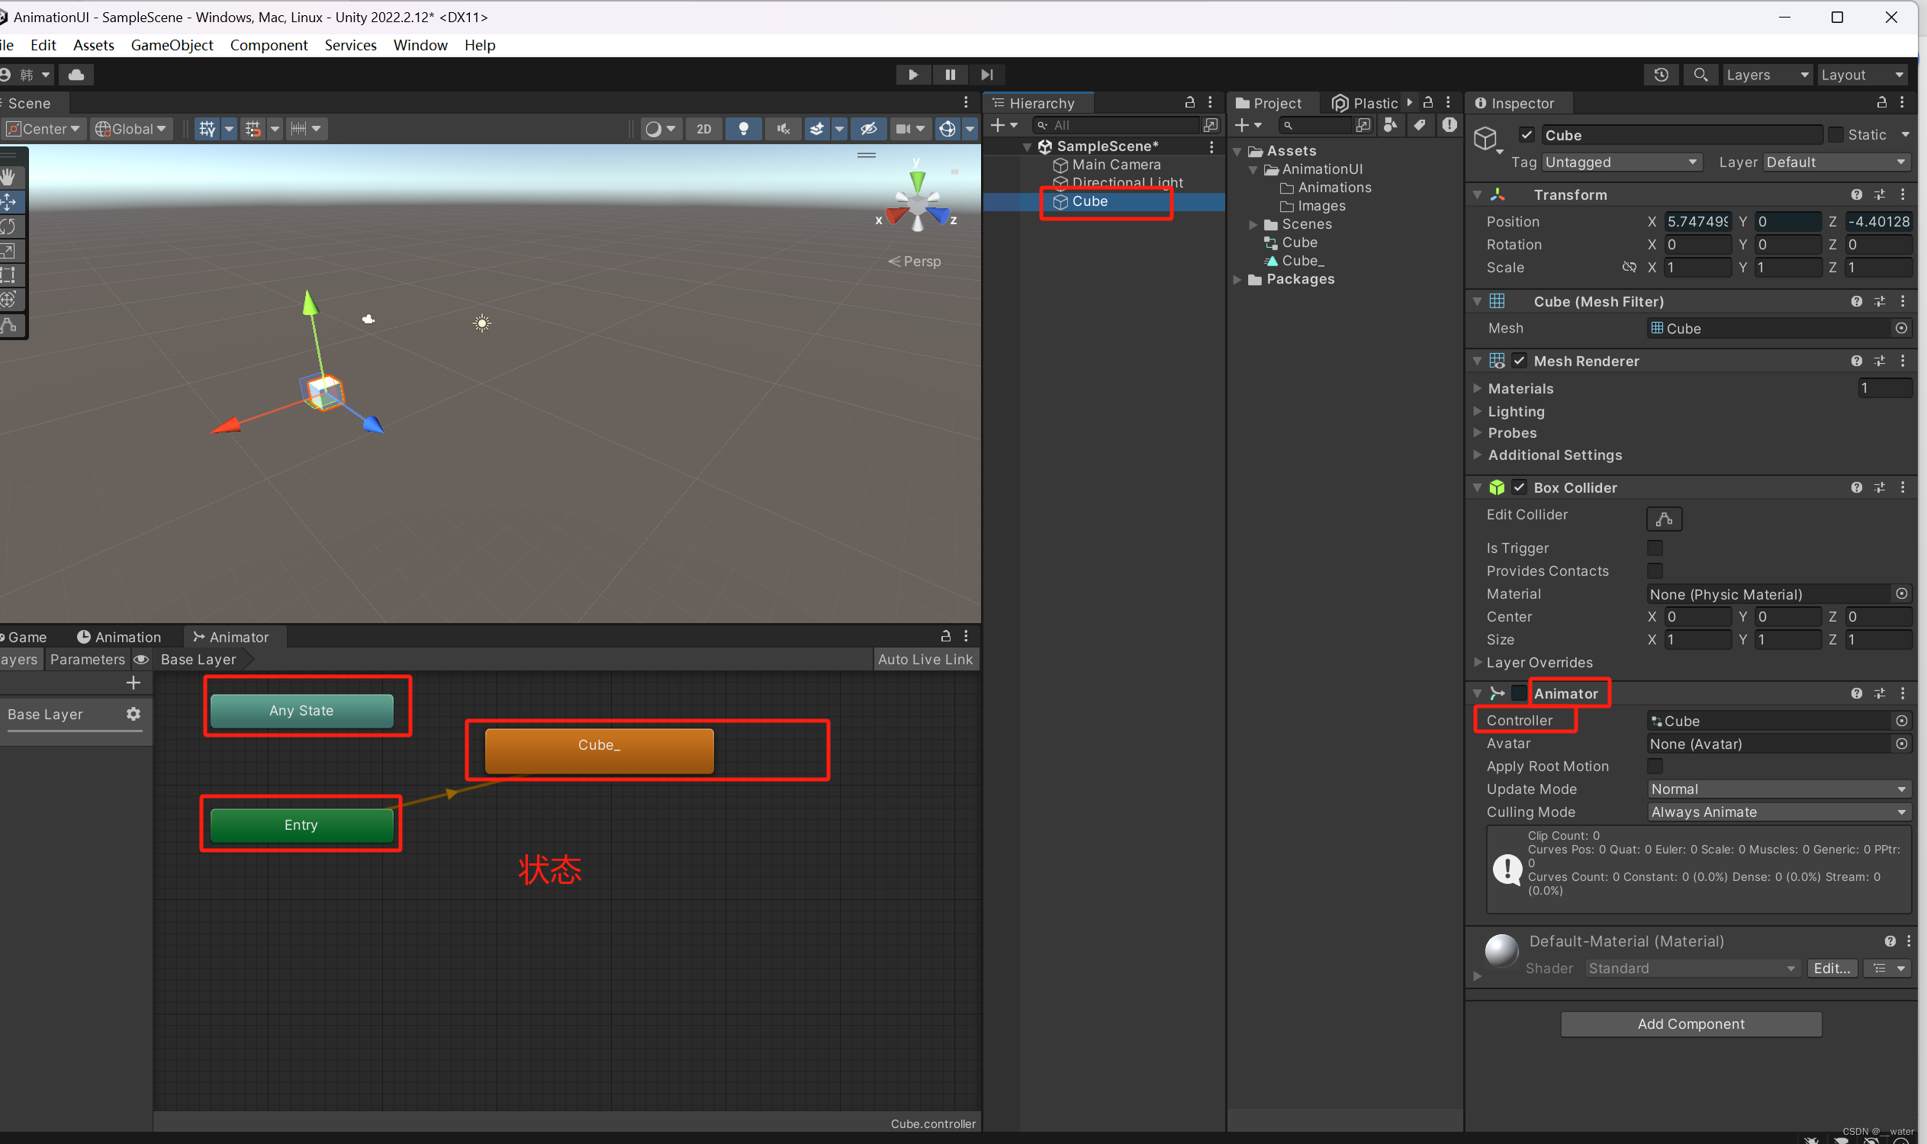Open Undo History icon

[1661, 75]
